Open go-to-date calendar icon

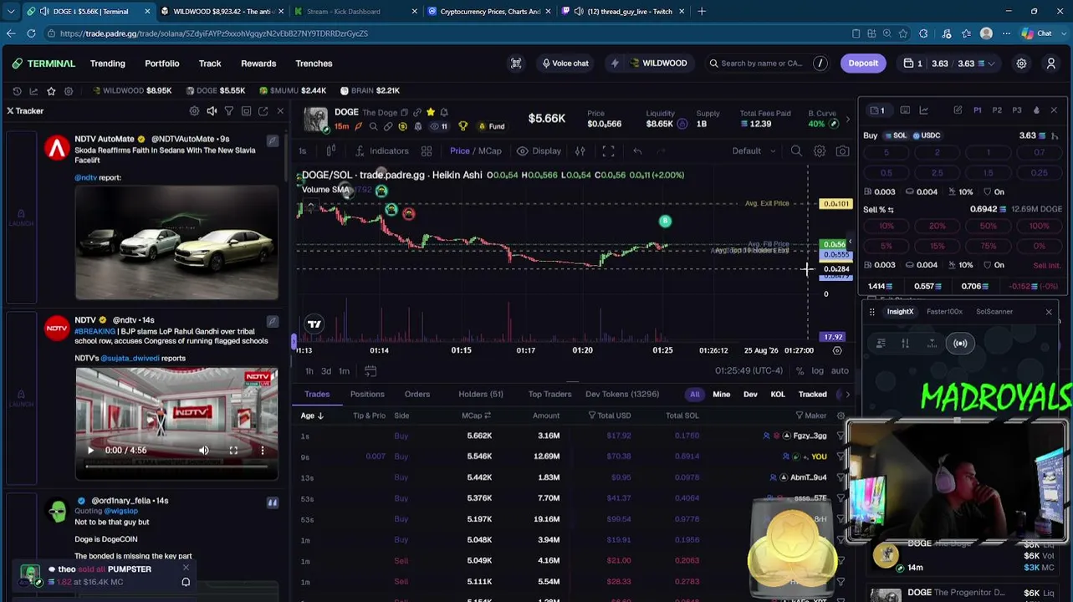point(370,371)
